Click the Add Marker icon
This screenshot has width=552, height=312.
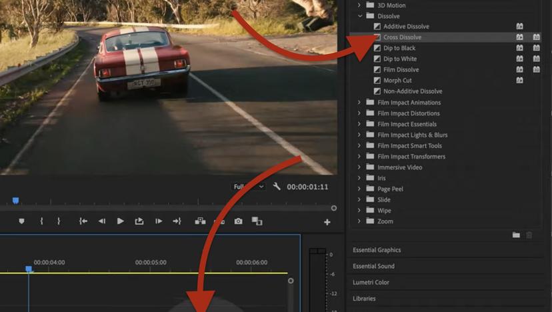21,221
